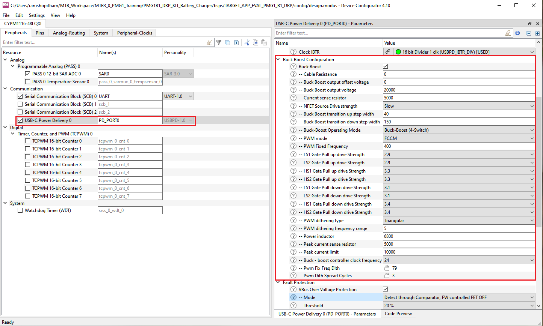The height and width of the screenshot is (326, 543).
Task: Open the View menu
Action: [x=55, y=15]
